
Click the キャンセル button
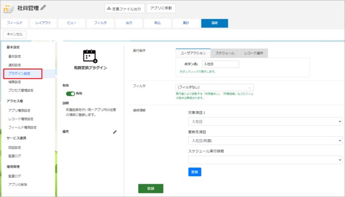click(15, 35)
